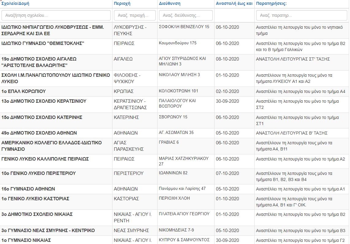Click the school search input field

(x=56, y=15)
